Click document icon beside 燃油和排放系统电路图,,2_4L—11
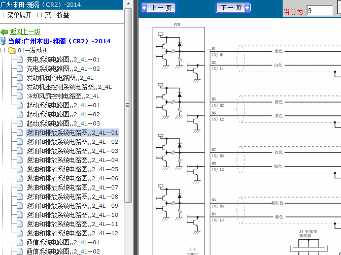This screenshot has width=341, height=255. pos(20,224)
